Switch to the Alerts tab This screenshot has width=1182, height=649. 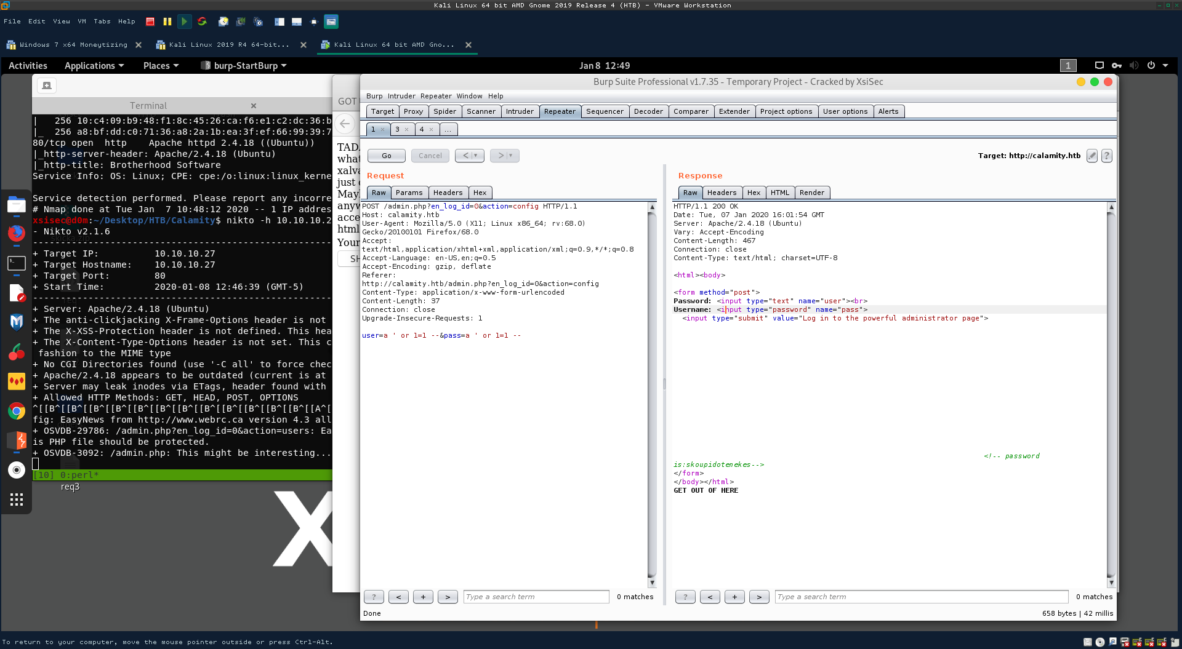pos(888,111)
